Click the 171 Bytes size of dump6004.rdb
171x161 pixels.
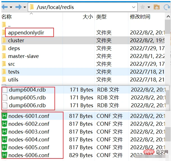point(81,90)
